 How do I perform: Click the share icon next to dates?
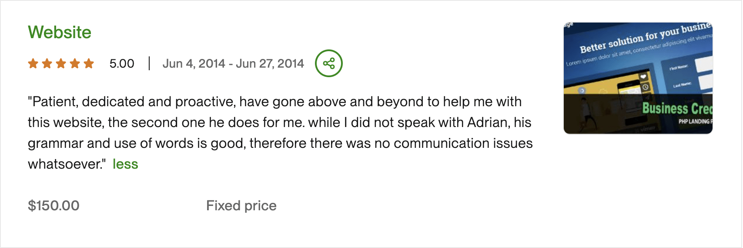click(x=329, y=63)
